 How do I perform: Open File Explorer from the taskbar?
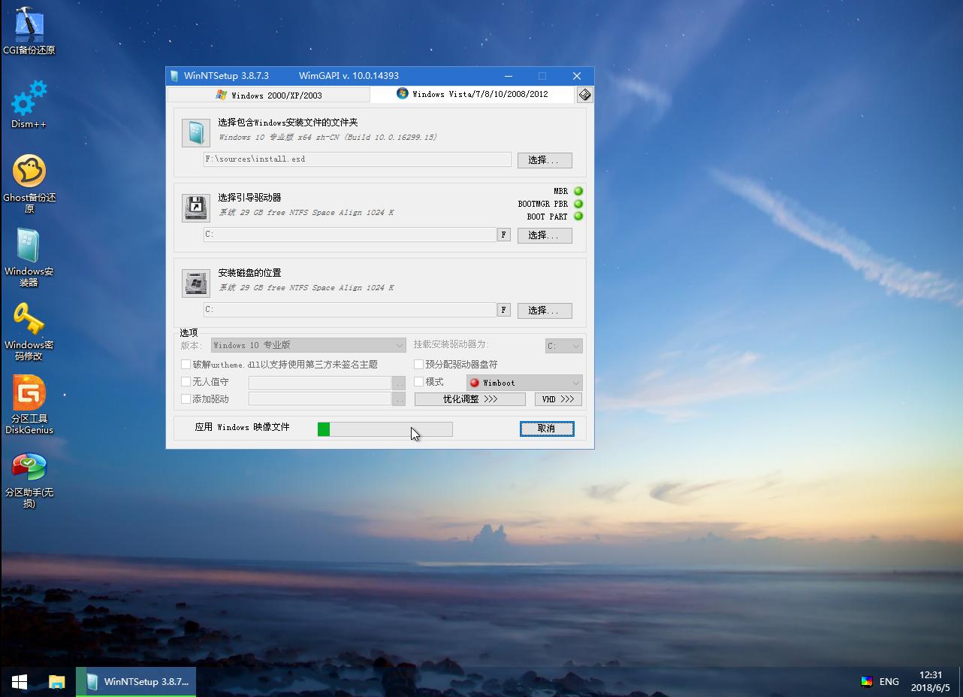coord(56,681)
